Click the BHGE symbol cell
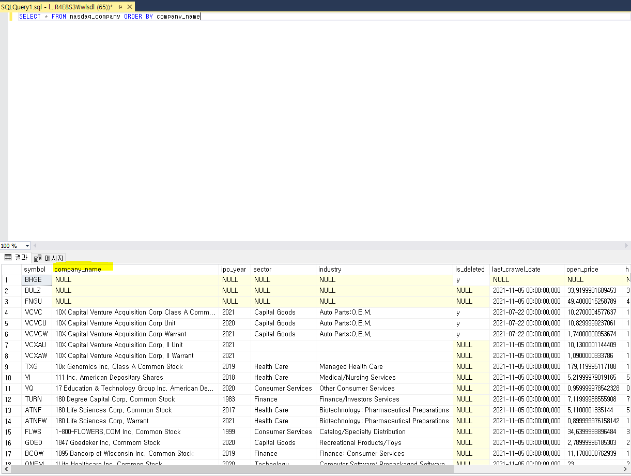The image size is (631, 476). coord(37,280)
